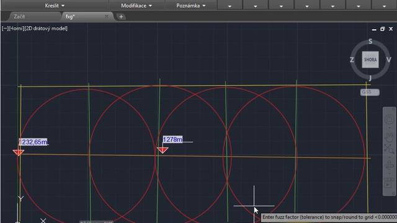The image size is (397, 223).
Task: Open the SteeringWheel navigation tool
Action: [x=389, y=120]
